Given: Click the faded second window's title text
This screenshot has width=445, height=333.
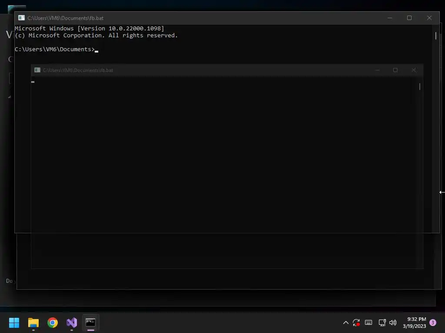Looking at the screenshot, I should tap(78, 70).
